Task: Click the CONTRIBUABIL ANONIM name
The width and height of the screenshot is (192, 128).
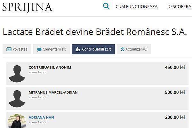Action: [50, 68]
